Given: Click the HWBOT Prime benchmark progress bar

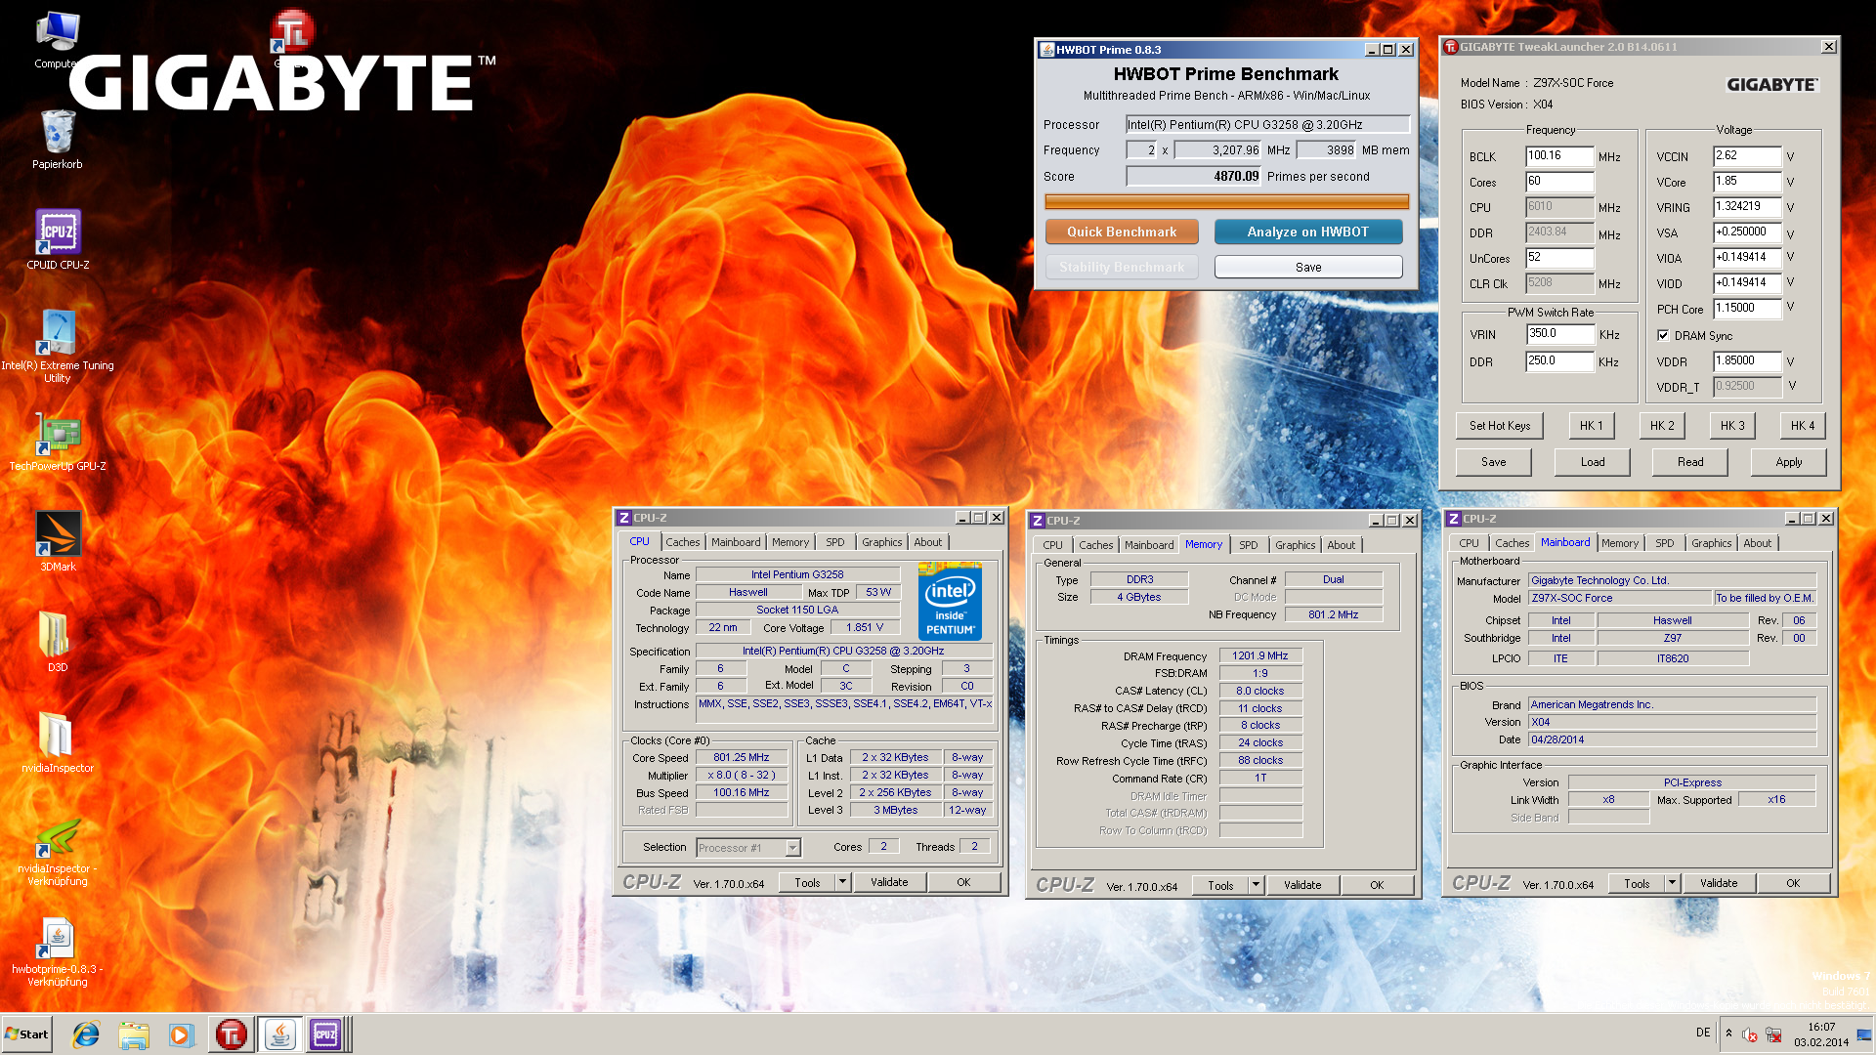Looking at the screenshot, I should point(1226,202).
